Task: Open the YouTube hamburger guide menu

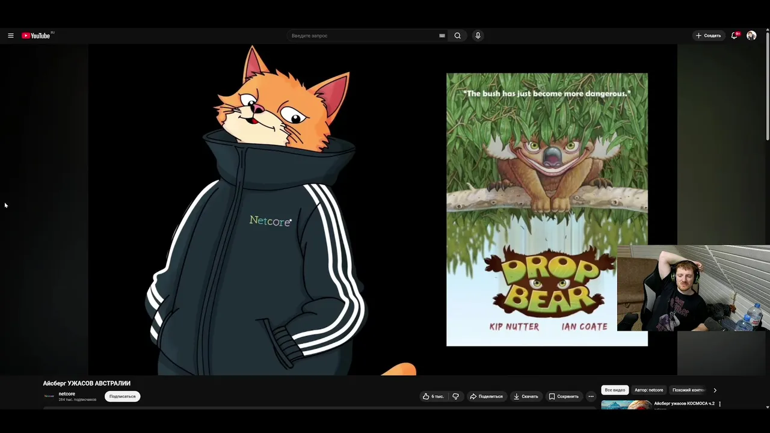Action: (x=10, y=35)
